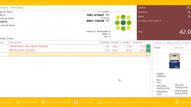This screenshot has width=191, height=107.
Task: Click the Totalizar button icon
Action: [0, 102]
